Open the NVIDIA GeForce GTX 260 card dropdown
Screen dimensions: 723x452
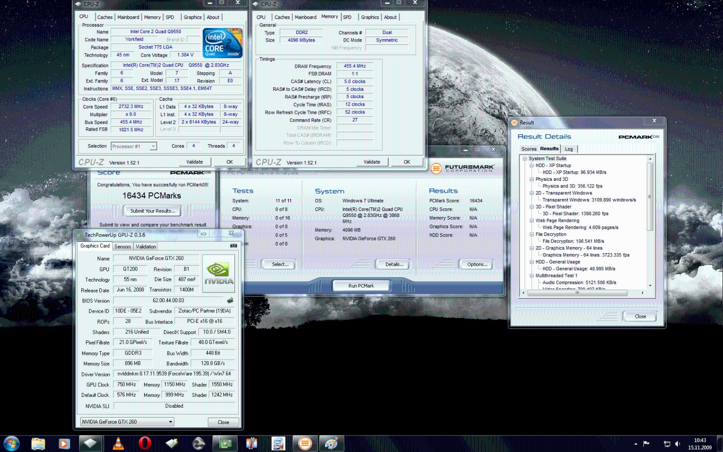point(127,422)
